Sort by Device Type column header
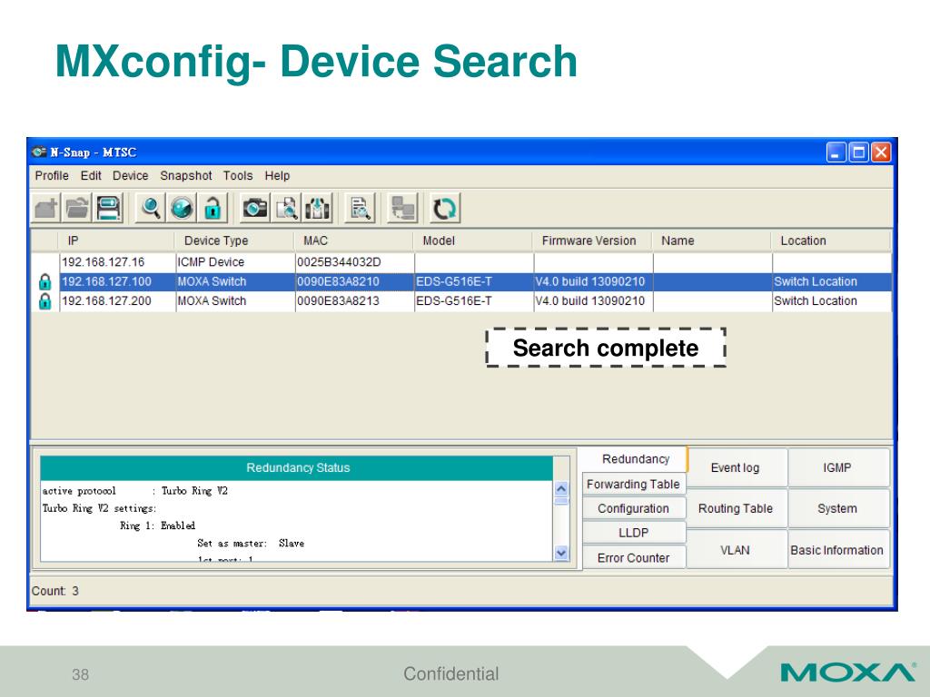930x697 pixels. [x=234, y=241]
